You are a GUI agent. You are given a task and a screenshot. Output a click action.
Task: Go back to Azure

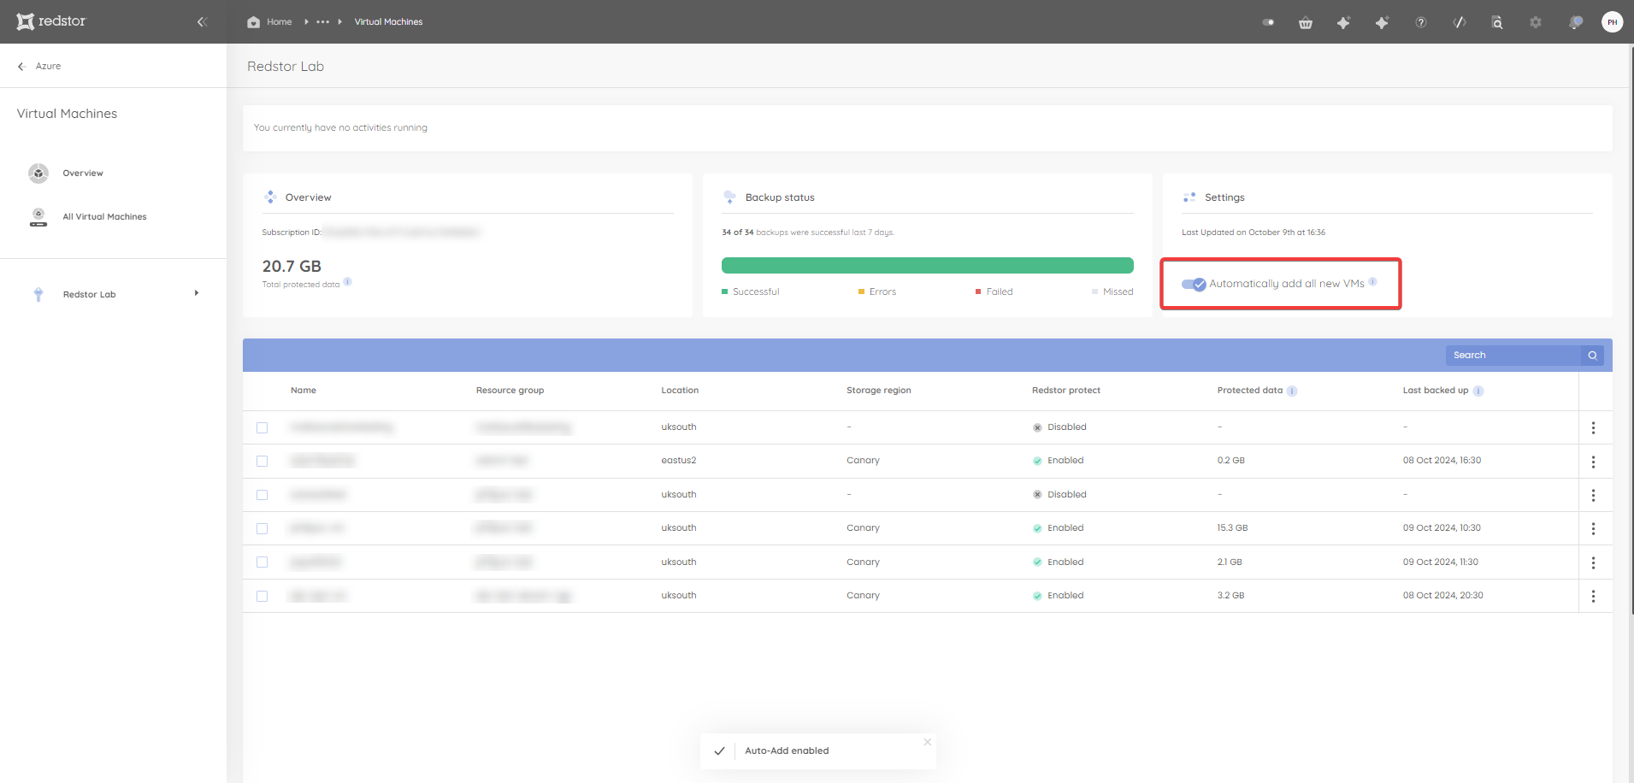pos(48,67)
